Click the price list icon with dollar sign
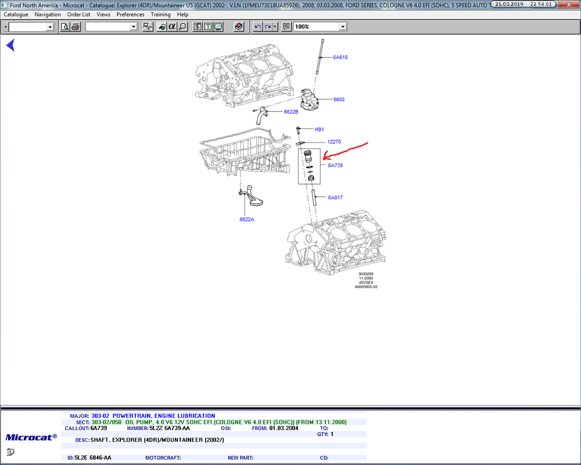Screen dimensions: 581x465 point(208,27)
